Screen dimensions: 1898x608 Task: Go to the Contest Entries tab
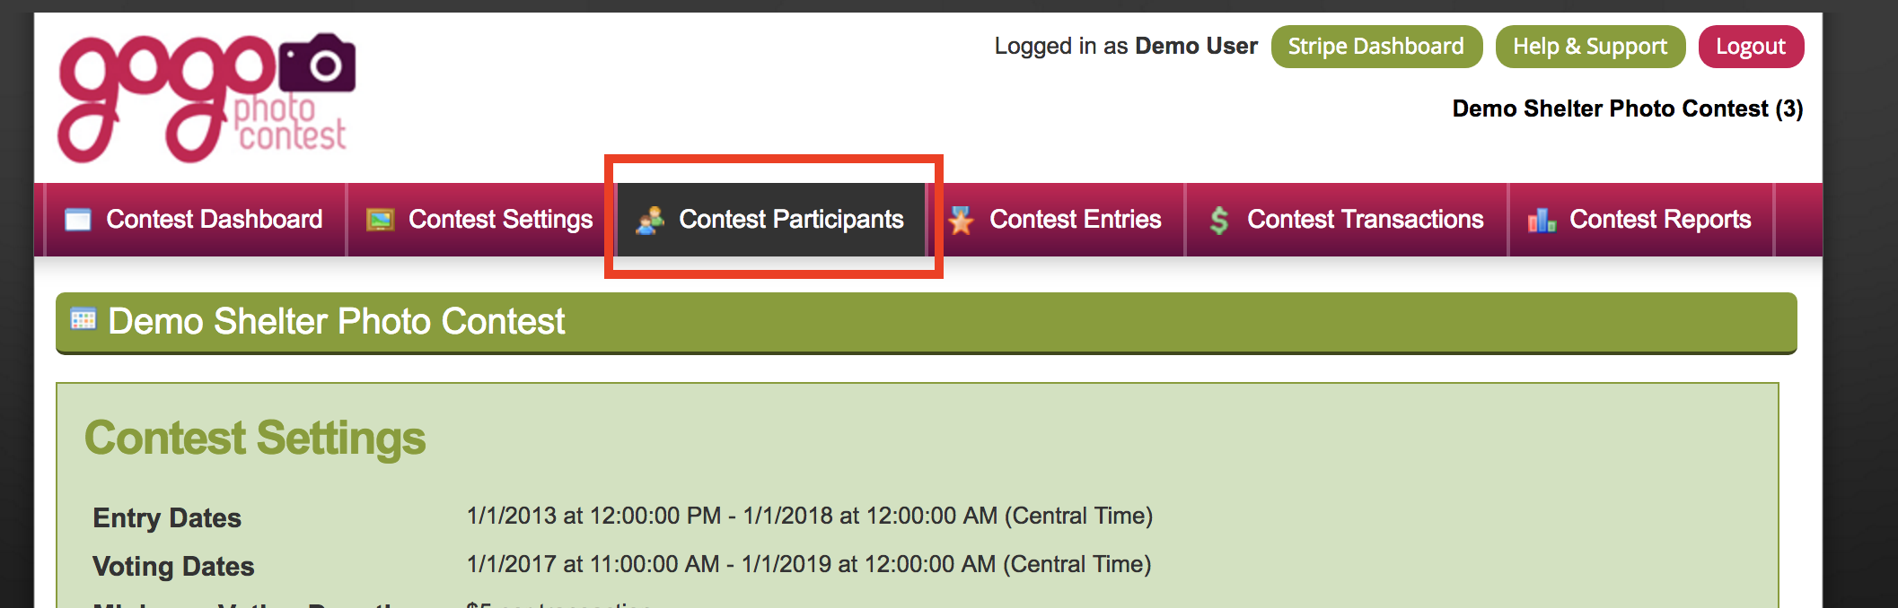coord(1056,220)
